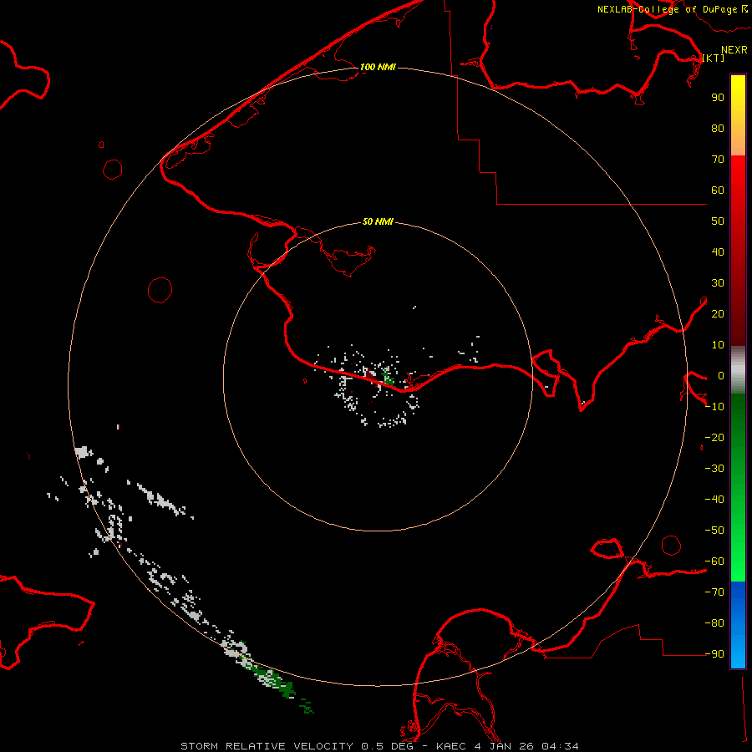Click the '-40' scale value
Image resolution: width=752 pixels, height=752 pixels.
tap(714, 500)
